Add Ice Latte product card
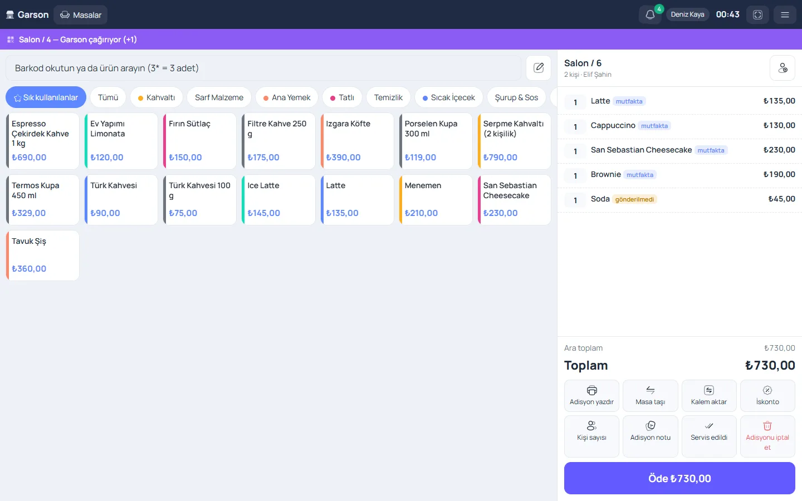 [278, 200]
